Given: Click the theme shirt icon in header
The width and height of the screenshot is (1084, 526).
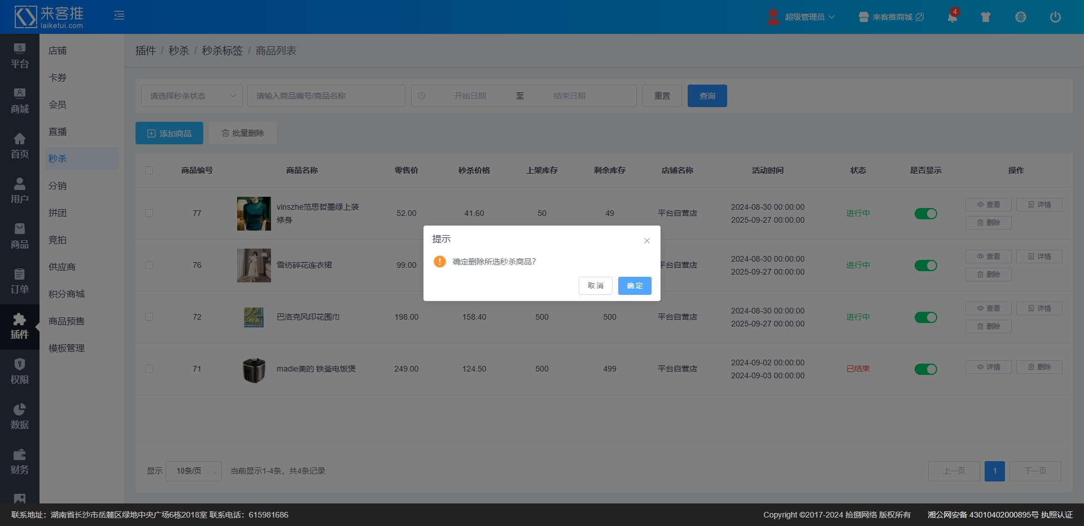Looking at the screenshot, I should pyautogui.click(x=986, y=17).
